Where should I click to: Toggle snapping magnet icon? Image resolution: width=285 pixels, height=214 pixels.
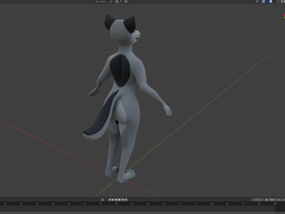click(x=117, y=1)
